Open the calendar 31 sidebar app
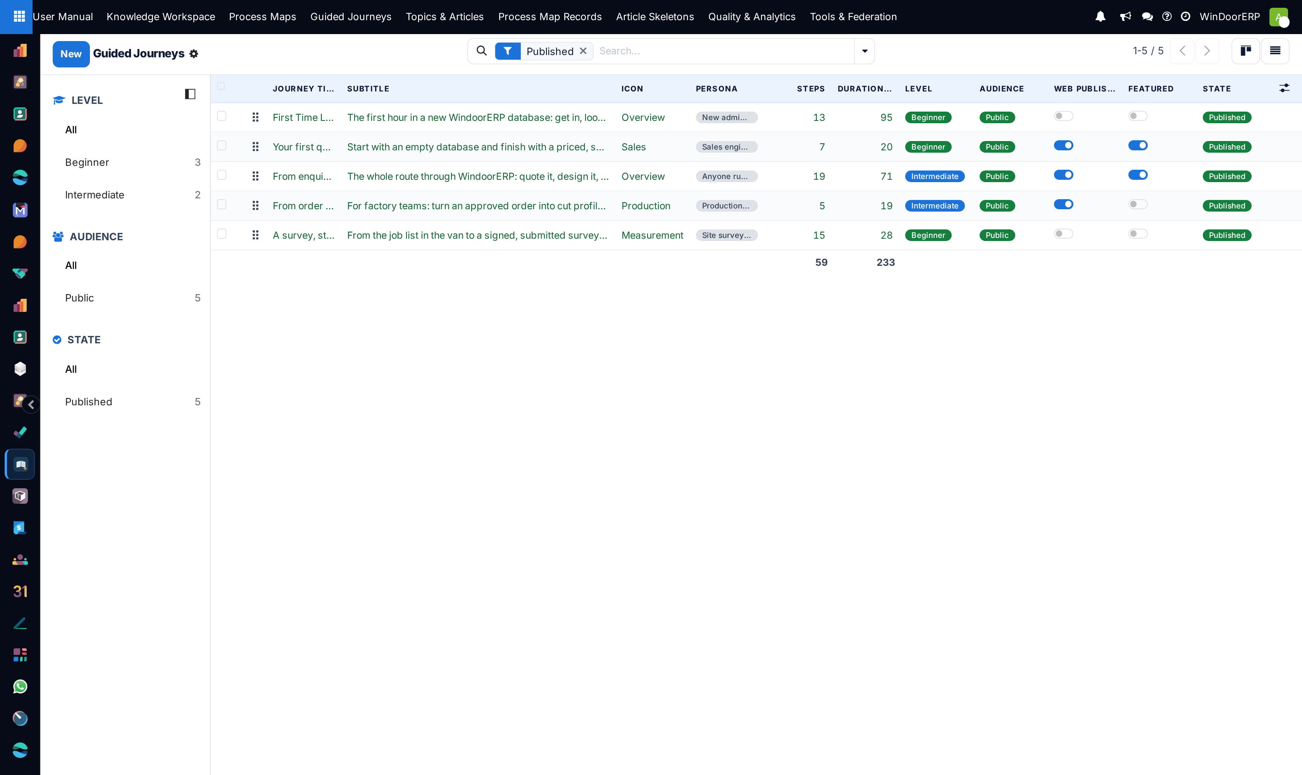This screenshot has height=775, width=1302. click(20, 591)
